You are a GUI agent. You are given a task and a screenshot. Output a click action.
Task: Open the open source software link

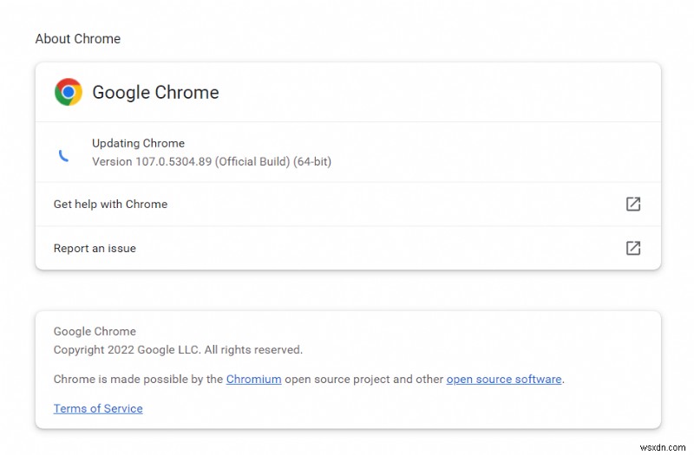pos(504,380)
